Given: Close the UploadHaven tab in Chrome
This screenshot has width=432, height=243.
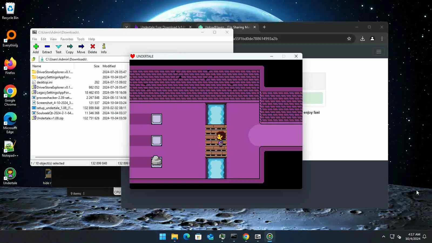Looking at the screenshot, I should 255,27.
